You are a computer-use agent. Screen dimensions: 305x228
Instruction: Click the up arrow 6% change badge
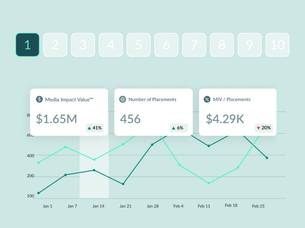tap(179, 128)
